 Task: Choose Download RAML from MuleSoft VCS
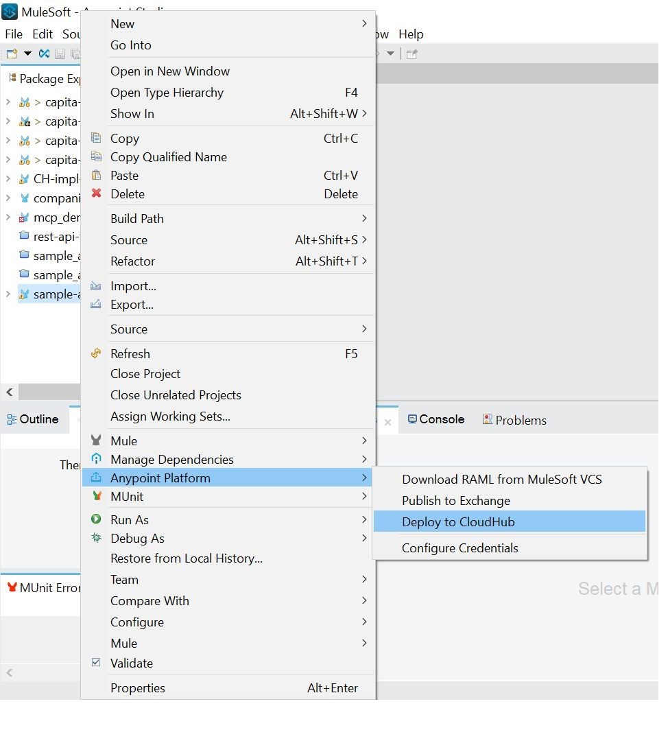pos(510,479)
